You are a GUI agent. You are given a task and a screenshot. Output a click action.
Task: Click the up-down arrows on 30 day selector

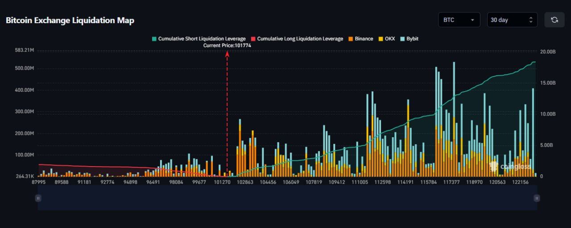[530, 20]
